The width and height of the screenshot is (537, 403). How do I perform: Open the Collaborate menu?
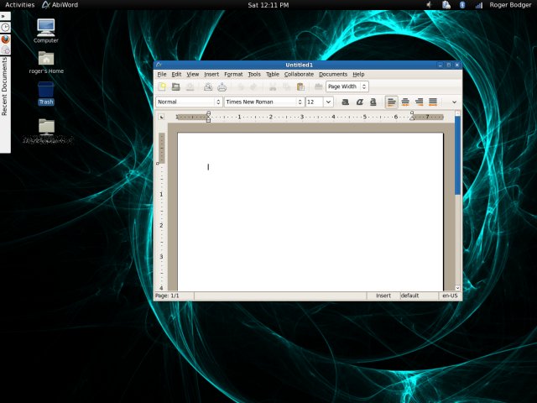(x=299, y=74)
